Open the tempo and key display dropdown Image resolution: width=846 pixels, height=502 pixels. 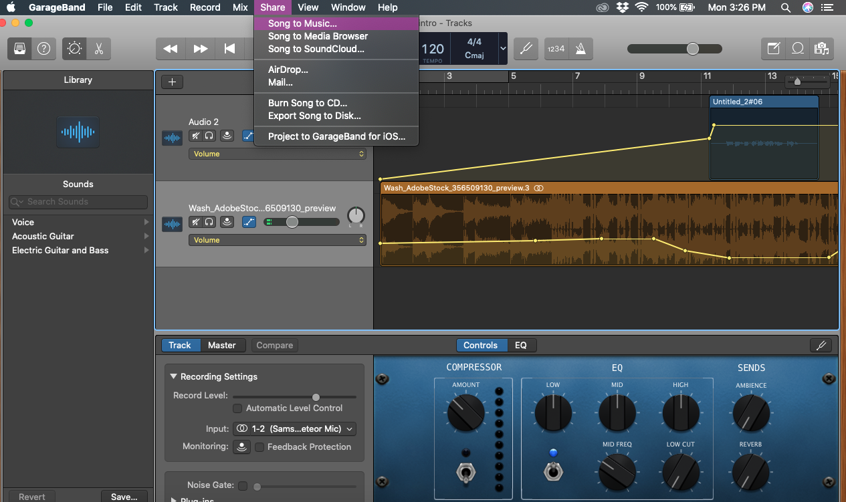pos(503,49)
